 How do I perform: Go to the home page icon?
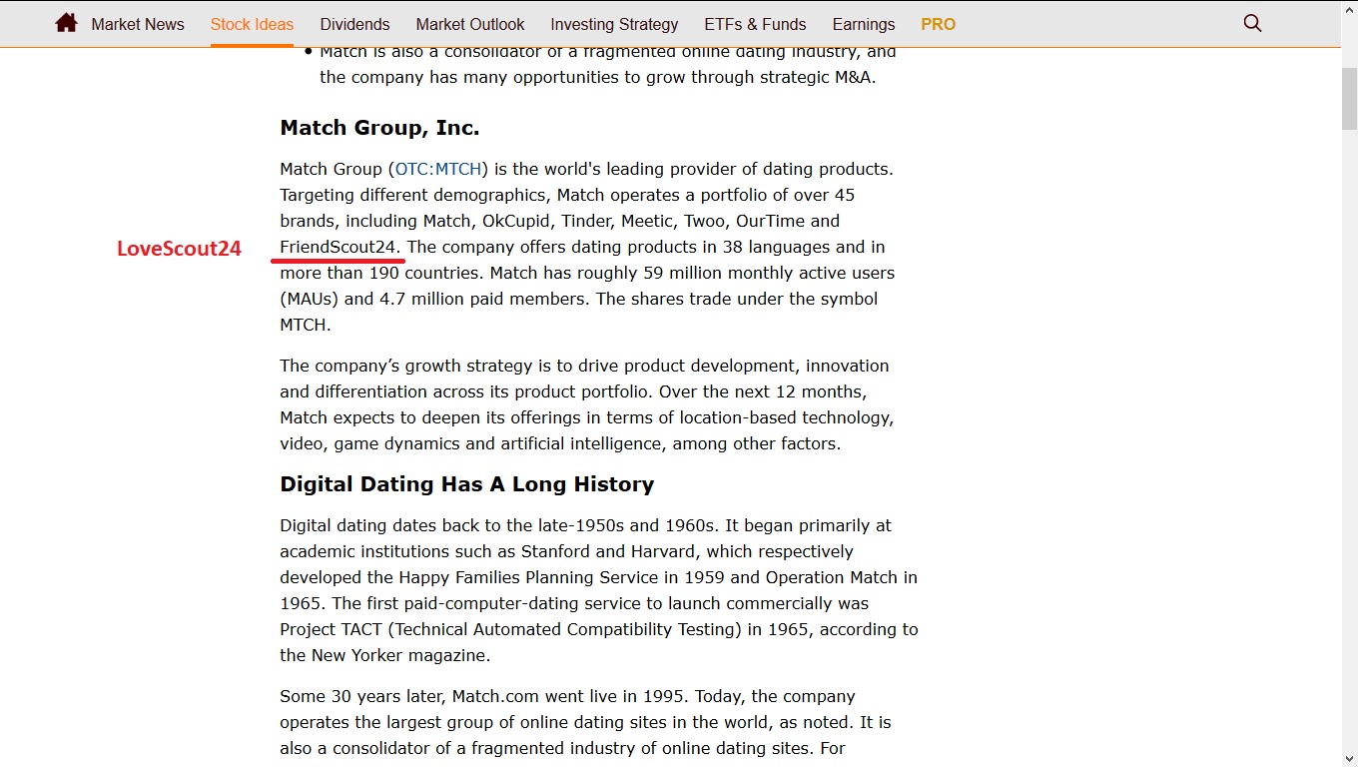click(x=66, y=23)
